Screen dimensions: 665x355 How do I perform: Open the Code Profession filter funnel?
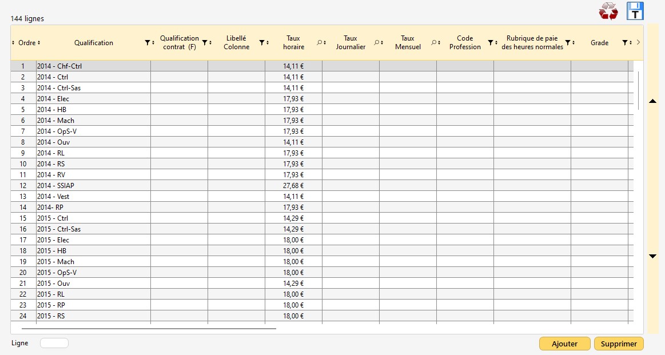490,43
